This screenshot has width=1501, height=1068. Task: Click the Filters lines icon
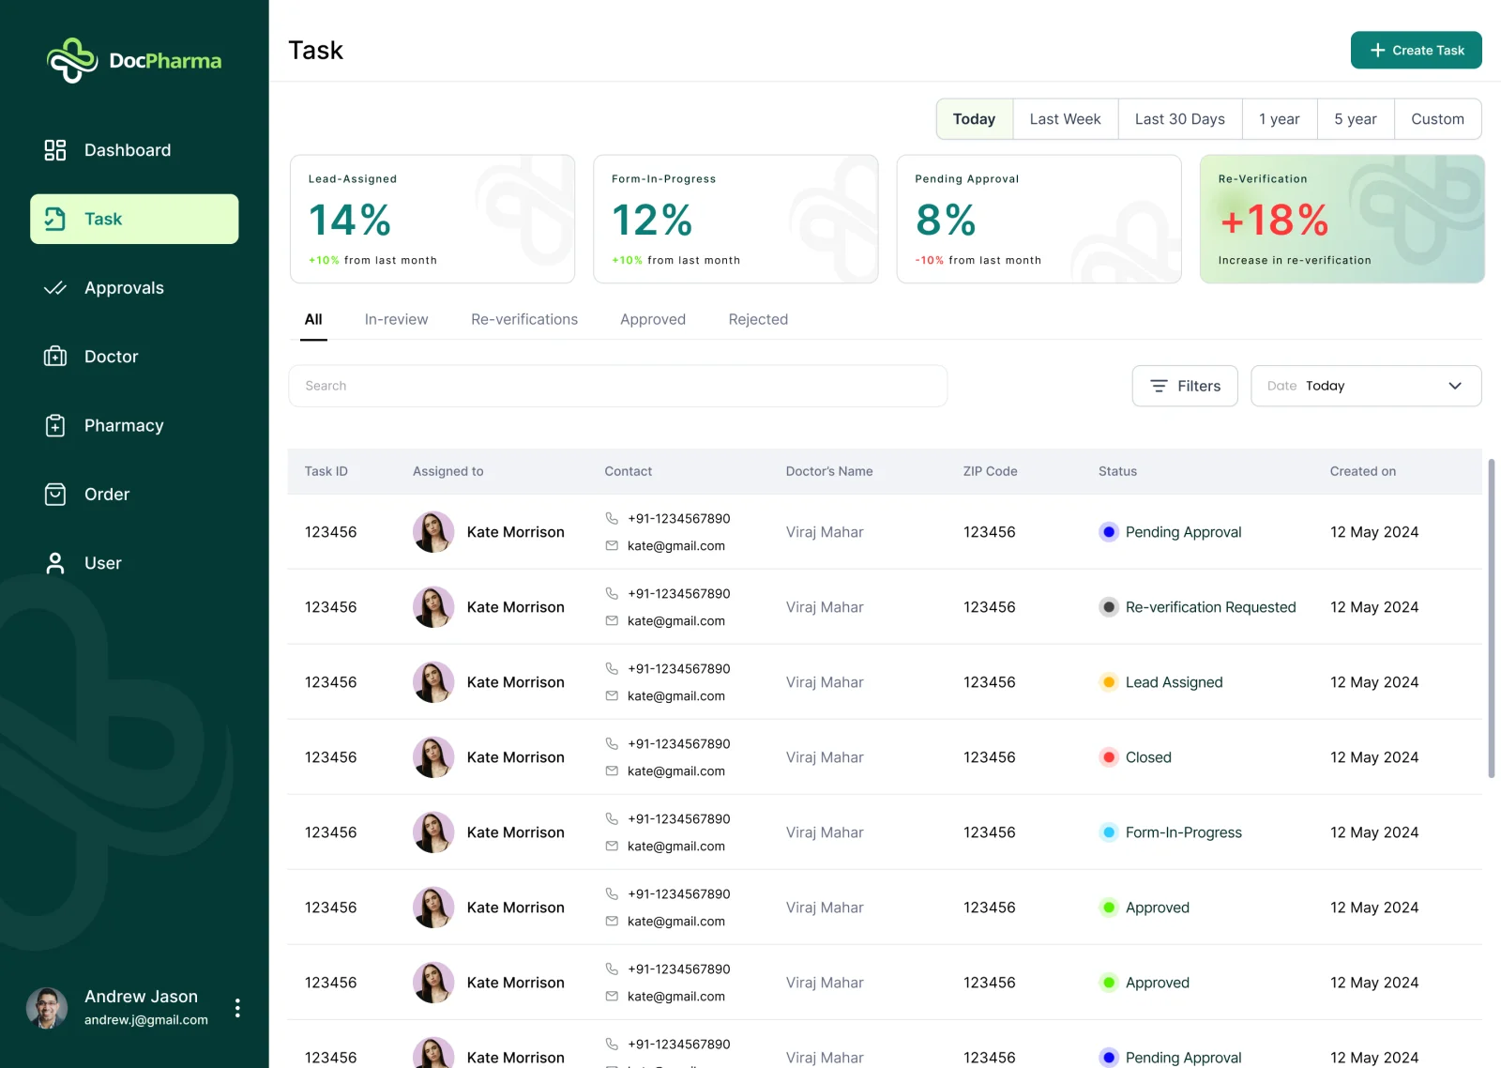[1159, 386]
